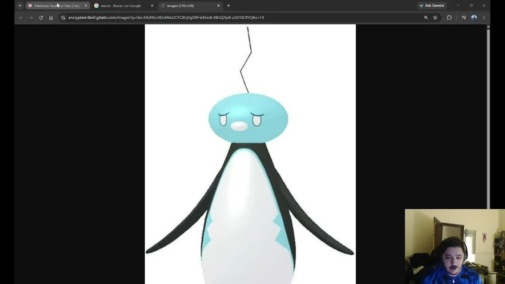The width and height of the screenshot is (505, 284).
Task: Open the browser home page
Action: (51, 17)
